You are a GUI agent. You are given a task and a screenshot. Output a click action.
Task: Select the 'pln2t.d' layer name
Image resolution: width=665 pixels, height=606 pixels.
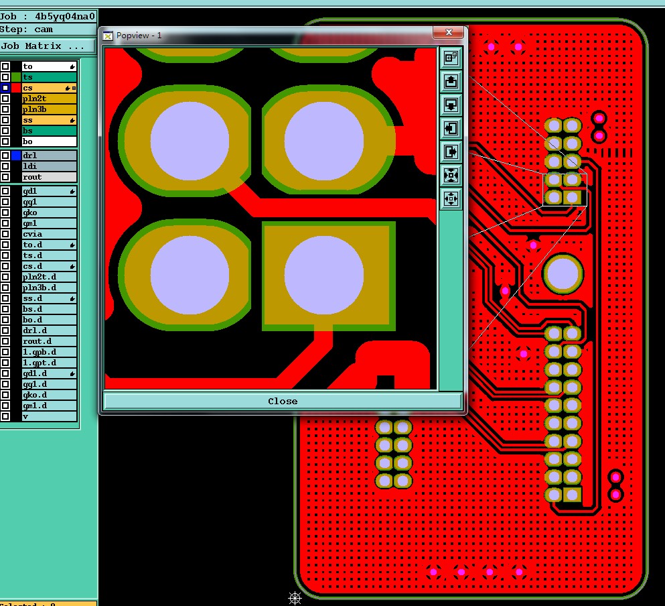coord(49,277)
